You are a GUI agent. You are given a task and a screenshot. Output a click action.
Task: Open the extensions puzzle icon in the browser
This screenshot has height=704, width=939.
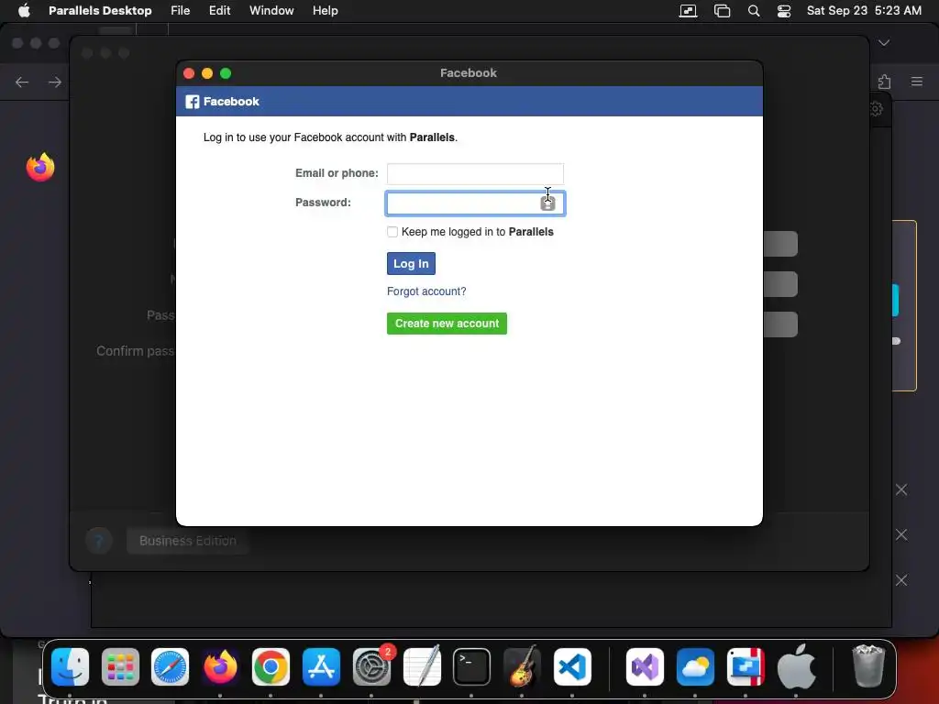pyautogui.click(x=885, y=82)
